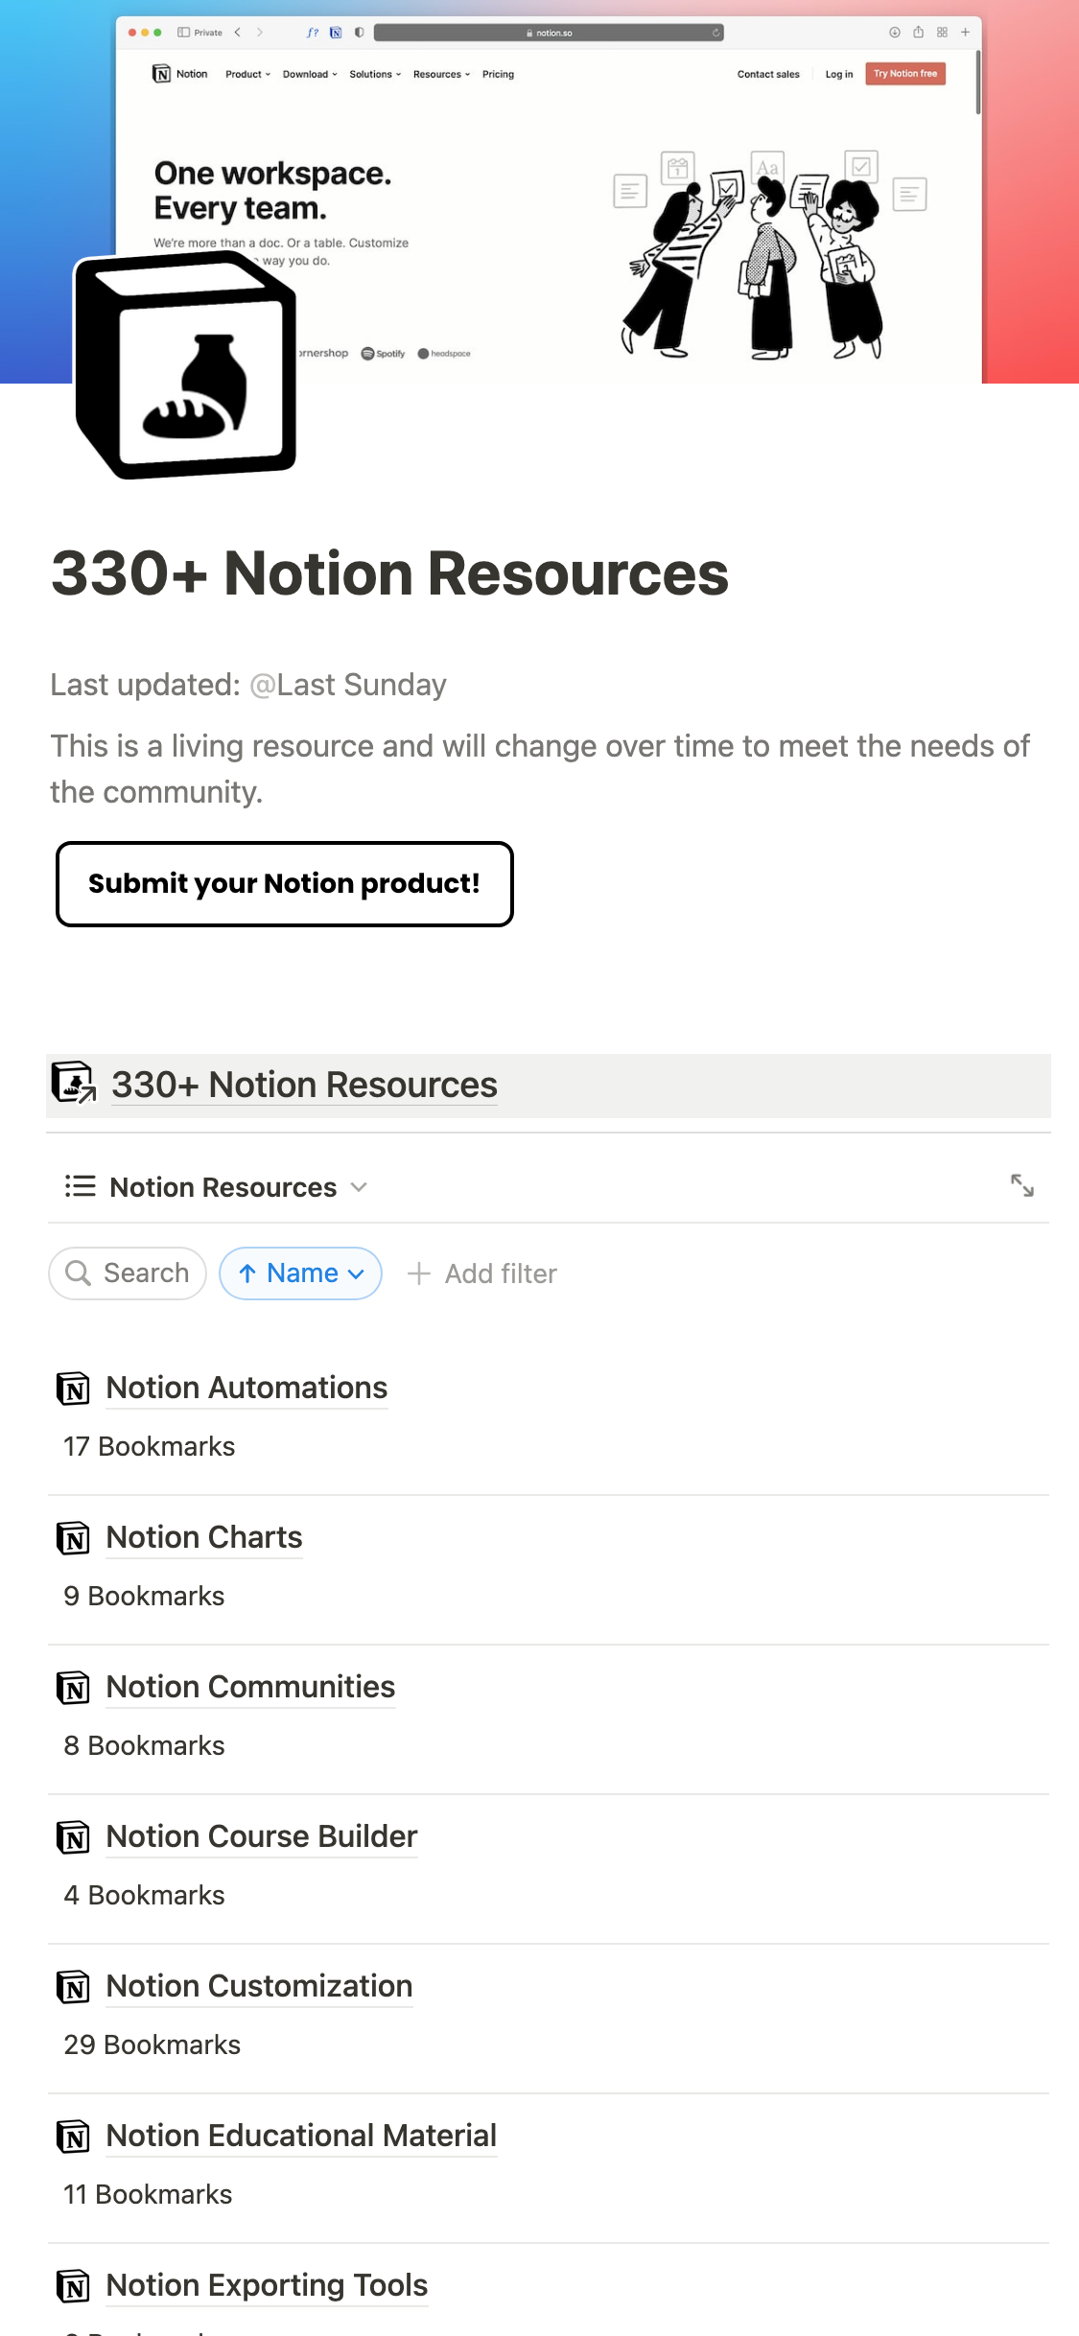Click the Last Sunday date mention
Screen dimensions: 1079x2336
(x=348, y=685)
